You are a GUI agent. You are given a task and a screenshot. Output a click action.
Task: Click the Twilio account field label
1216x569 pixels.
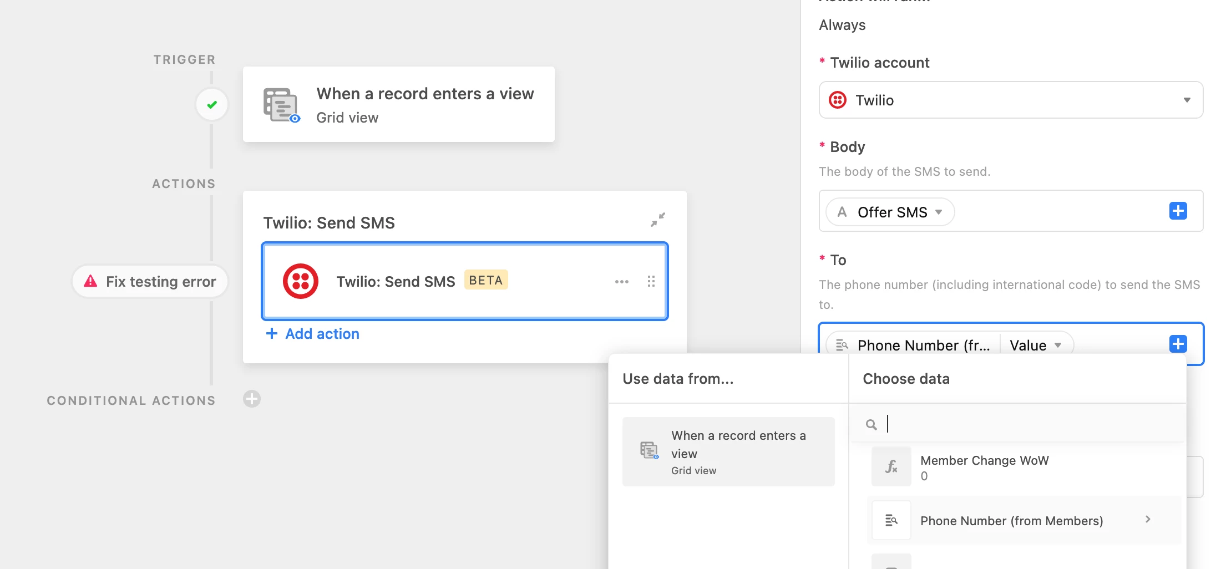(x=880, y=63)
